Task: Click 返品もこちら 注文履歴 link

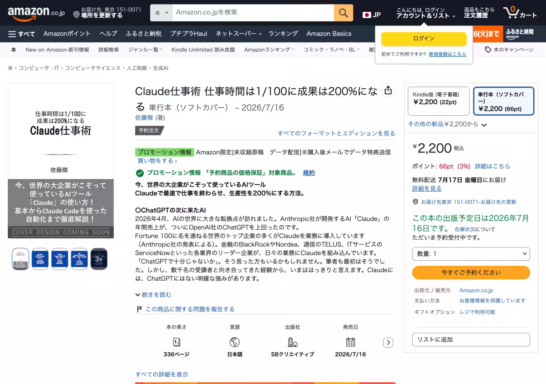Action: (x=479, y=12)
